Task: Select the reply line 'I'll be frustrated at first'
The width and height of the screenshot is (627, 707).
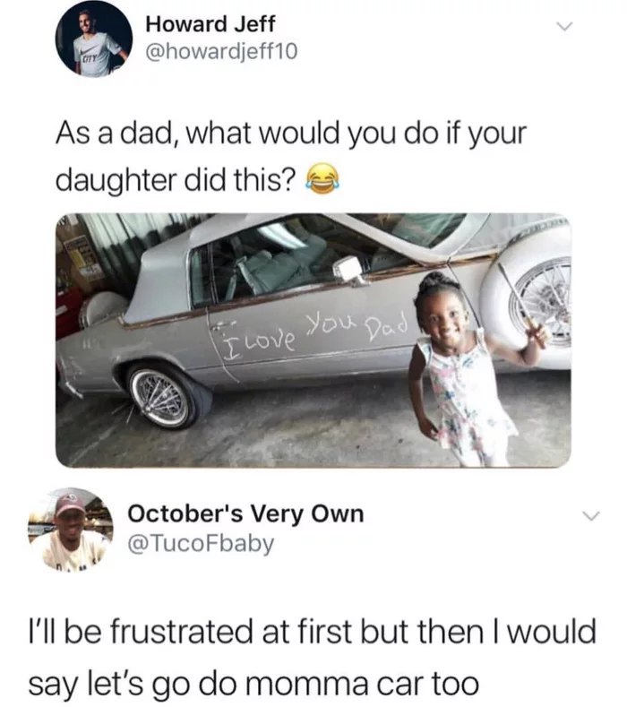Action: tap(313, 631)
